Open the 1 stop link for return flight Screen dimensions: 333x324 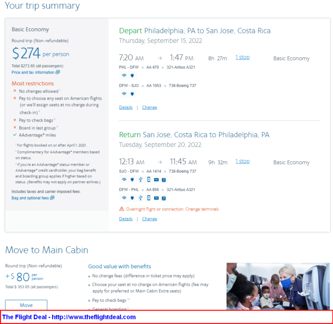pyautogui.click(x=243, y=161)
